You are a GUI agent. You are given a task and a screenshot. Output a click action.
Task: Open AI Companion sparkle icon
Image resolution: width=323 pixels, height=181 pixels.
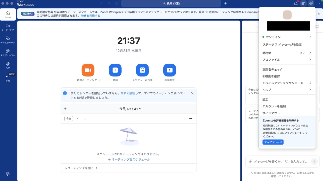click(311, 3)
